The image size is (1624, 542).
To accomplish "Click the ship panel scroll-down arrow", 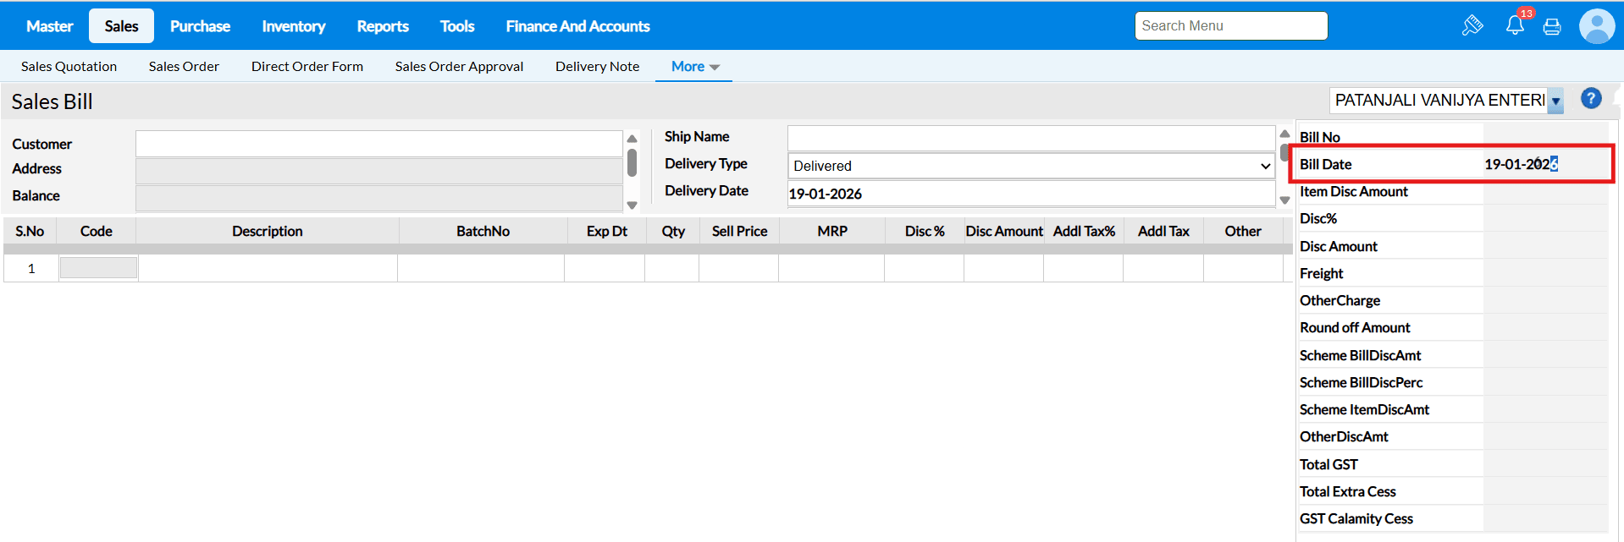I will pyautogui.click(x=1284, y=200).
